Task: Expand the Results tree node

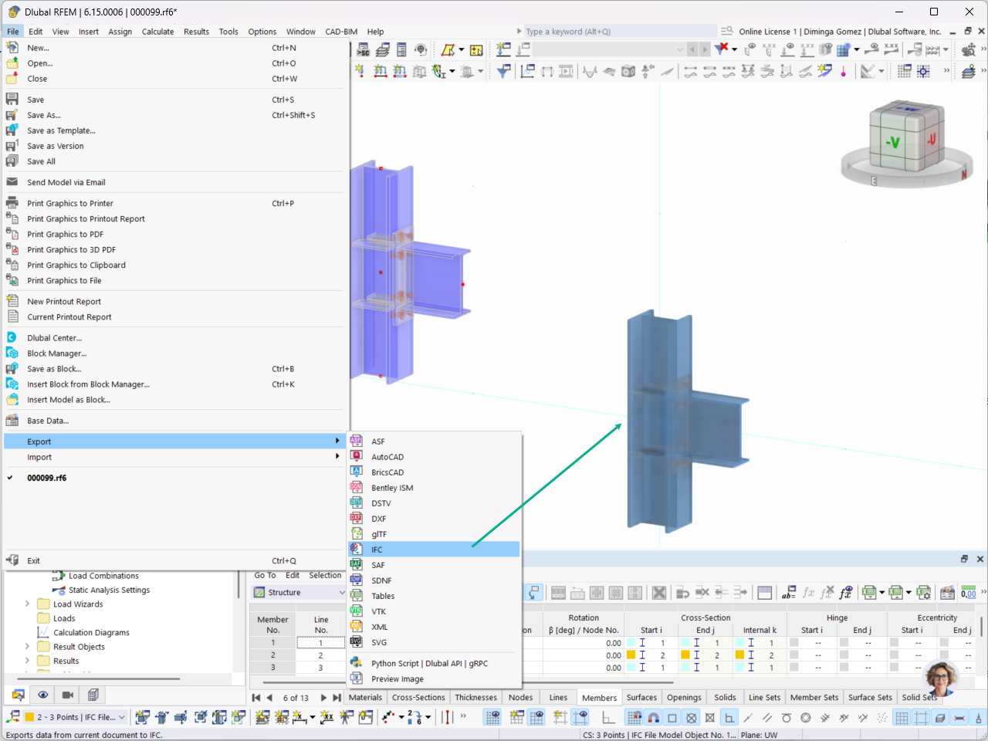Action: 27,660
